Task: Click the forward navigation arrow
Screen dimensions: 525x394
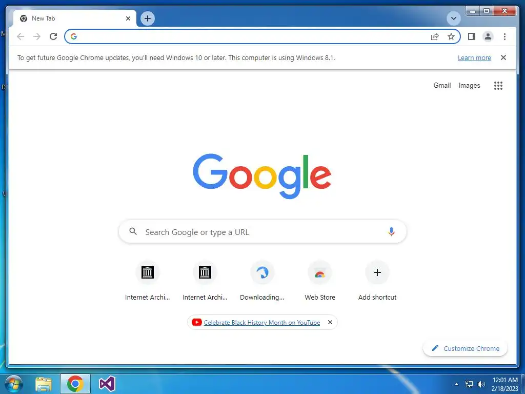Action: point(37,36)
